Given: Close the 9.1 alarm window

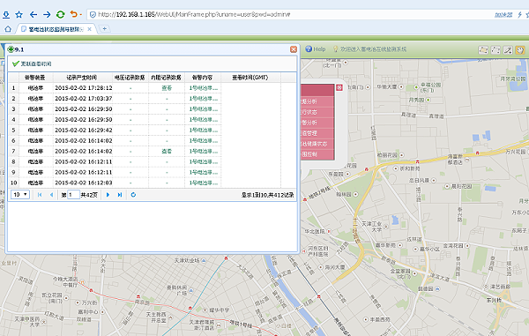Looking at the screenshot, I should click(294, 49).
